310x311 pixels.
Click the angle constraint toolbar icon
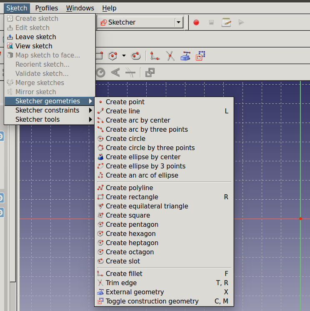coord(115,73)
